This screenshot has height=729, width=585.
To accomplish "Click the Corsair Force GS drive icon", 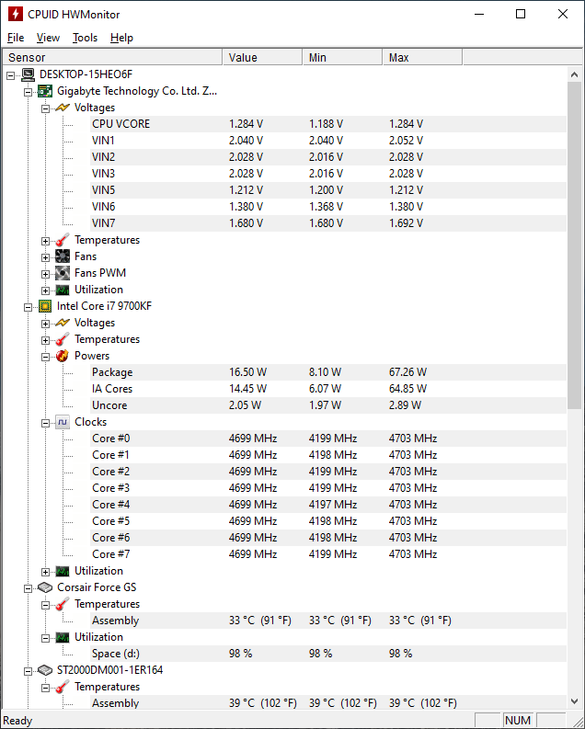I will click(x=45, y=587).
